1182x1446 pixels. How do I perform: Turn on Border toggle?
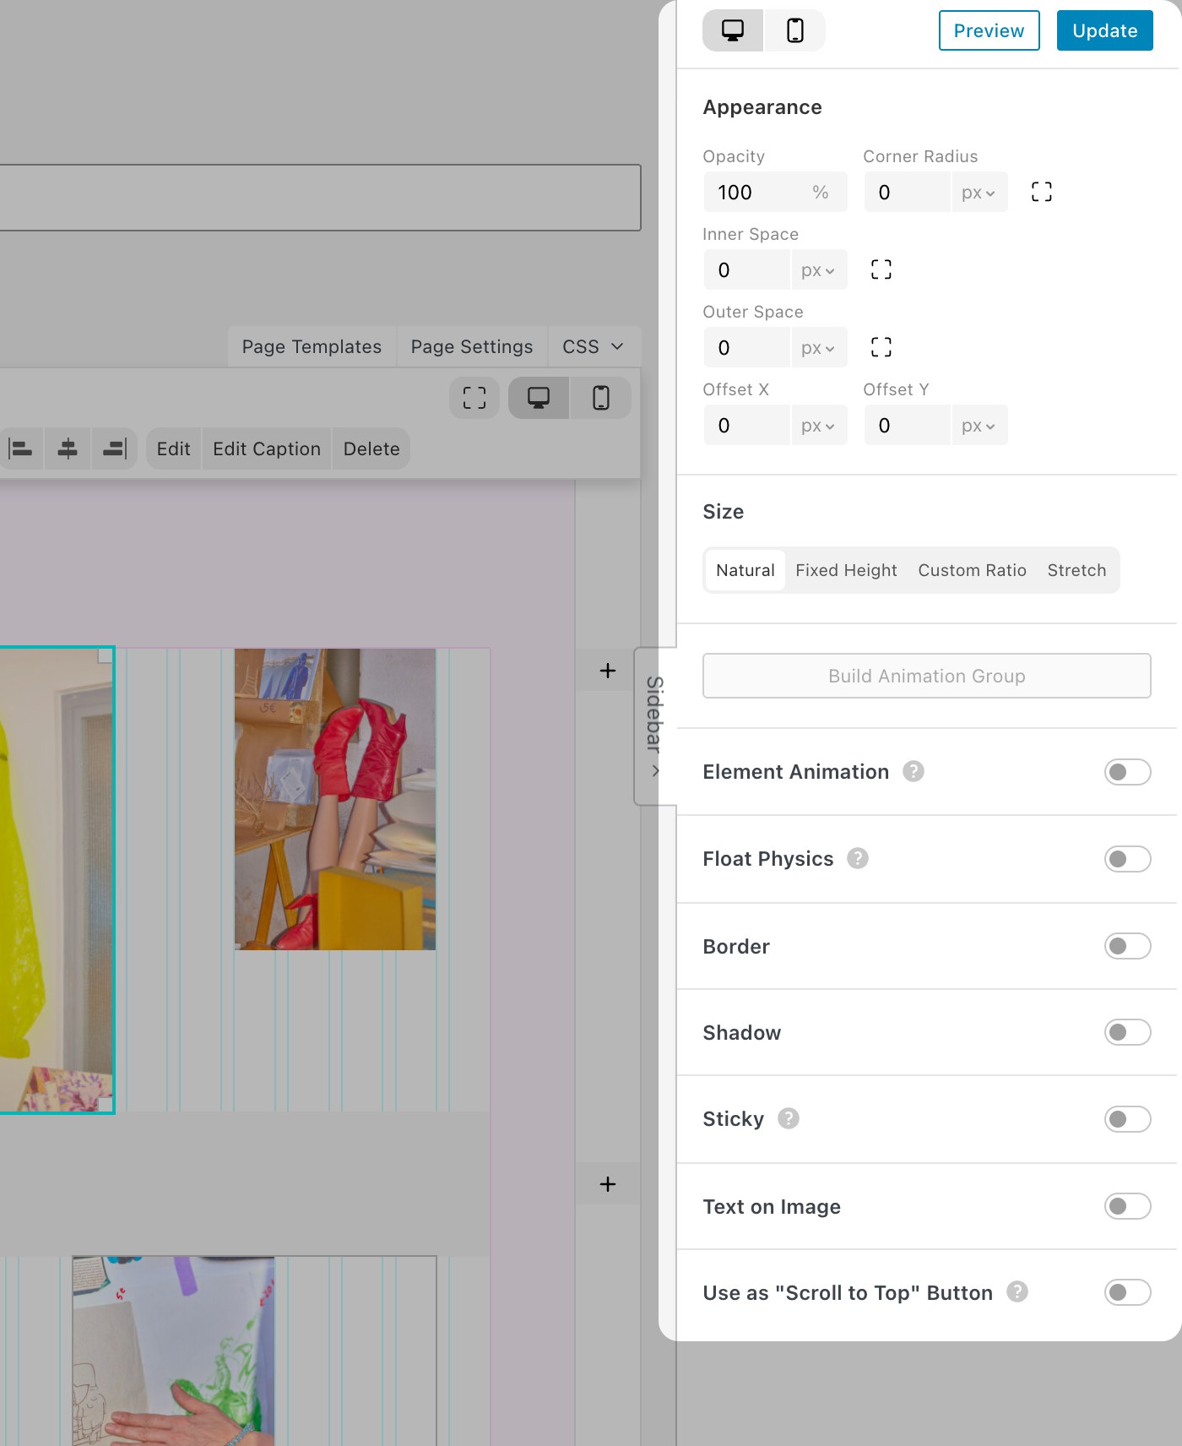1127,946
